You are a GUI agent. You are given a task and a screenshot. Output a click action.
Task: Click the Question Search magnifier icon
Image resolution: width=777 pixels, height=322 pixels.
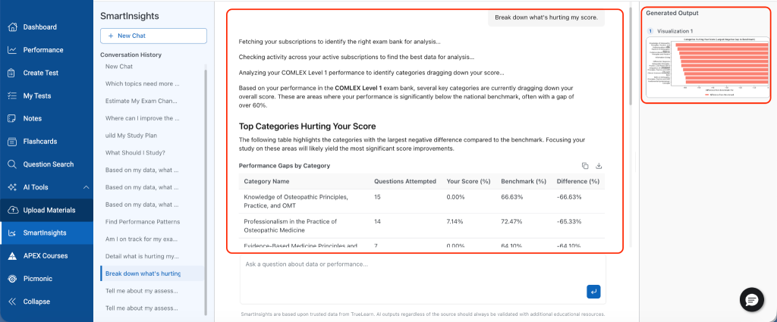[13, 164]
